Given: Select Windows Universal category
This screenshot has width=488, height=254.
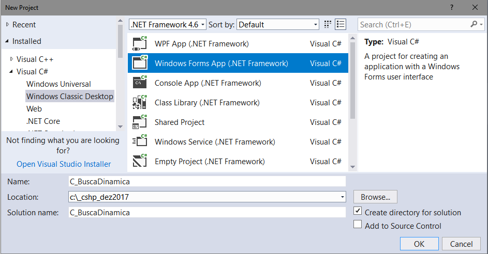Looking at the screenshot, I should tap(58, 84).
